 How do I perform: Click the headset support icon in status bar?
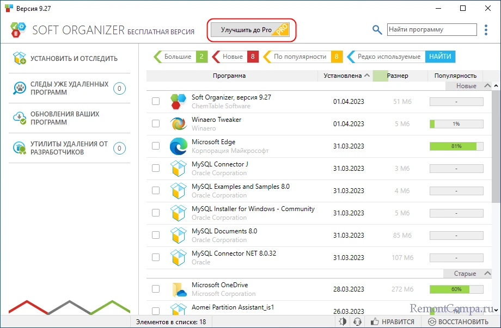tap(358, 321)
